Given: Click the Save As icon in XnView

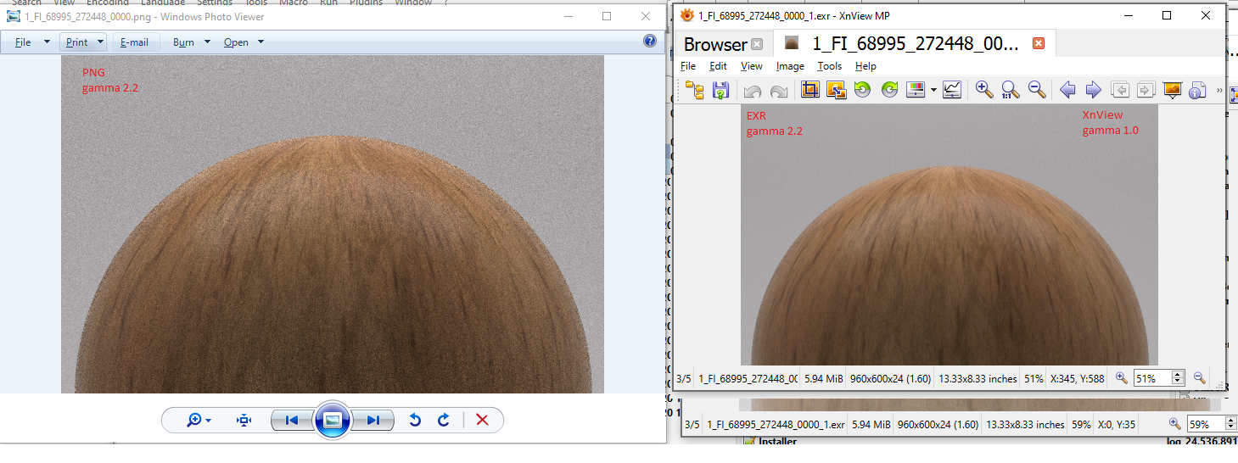Looking at the screenshot, I should (720, 90).
